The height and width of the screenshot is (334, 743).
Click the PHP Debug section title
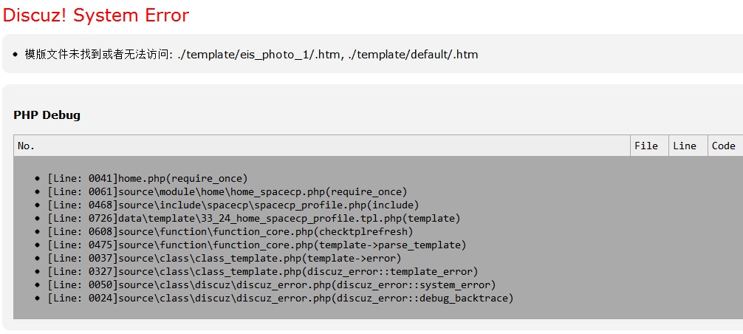click(47, 115)
